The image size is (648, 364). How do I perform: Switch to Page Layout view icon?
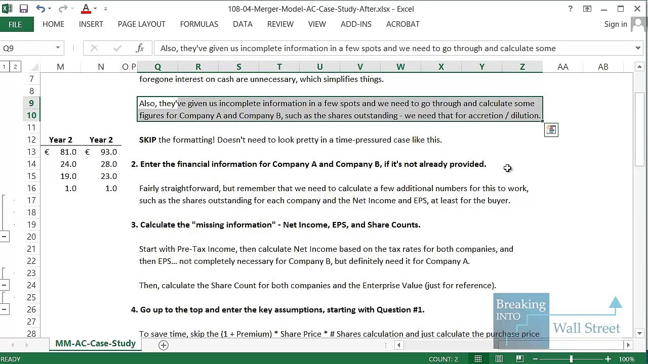pyautogui.click(x=499, y=359)
